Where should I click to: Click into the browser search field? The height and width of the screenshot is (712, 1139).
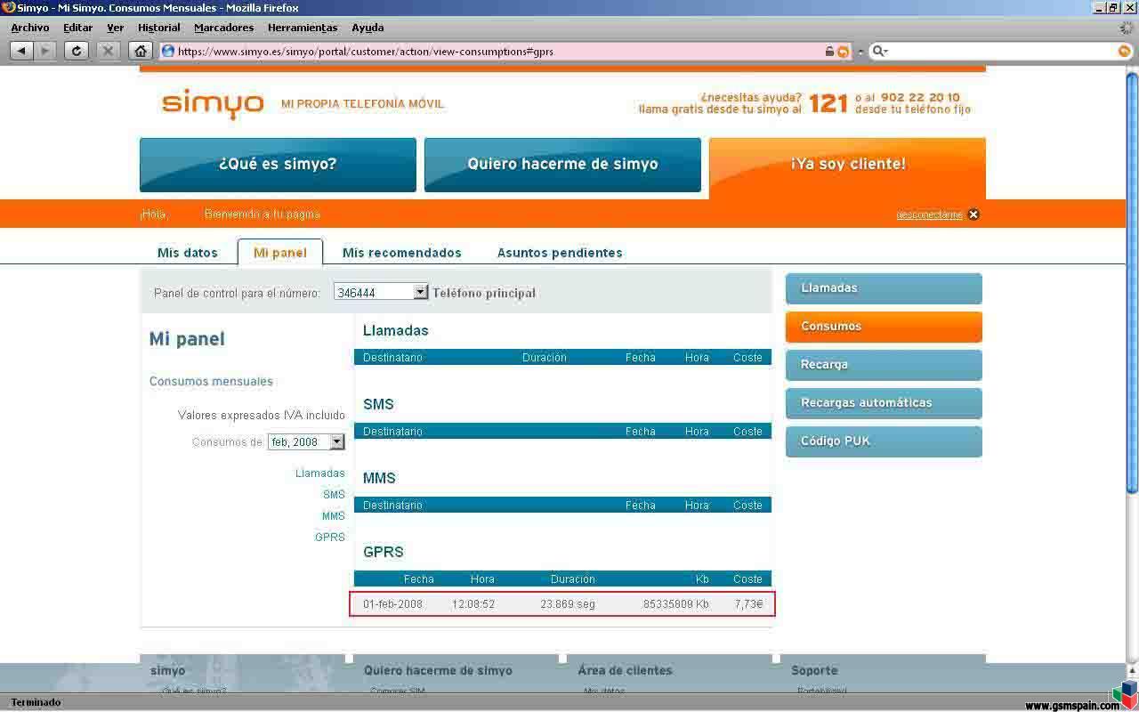pos(1003,51)
